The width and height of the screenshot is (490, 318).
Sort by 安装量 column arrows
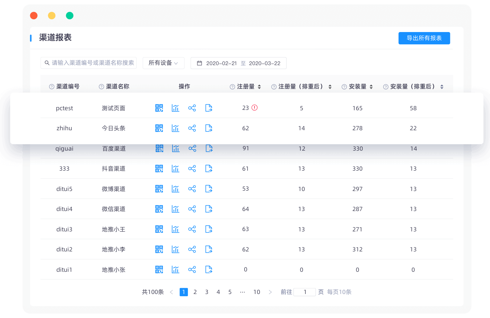point(371,87)
